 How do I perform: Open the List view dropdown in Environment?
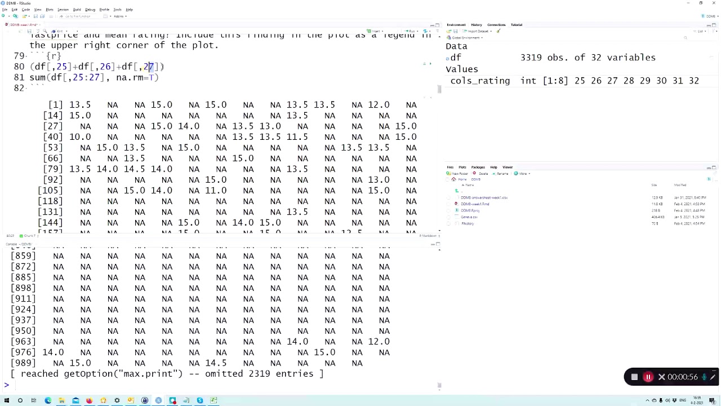pyautogui.click(x=701, y=31)
